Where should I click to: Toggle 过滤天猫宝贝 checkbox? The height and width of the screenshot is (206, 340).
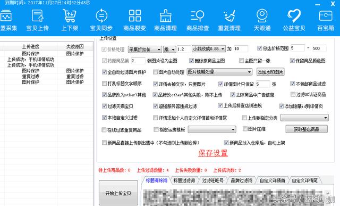tap(104, 106)
